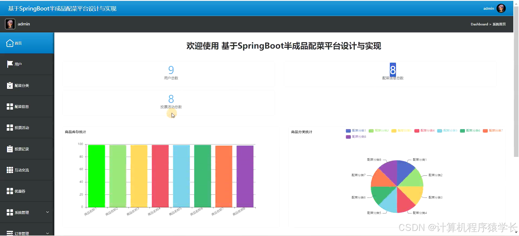Toggle 配菜分类4 legend entry
Image resolution: width=519 pixels, height=236 pixels.
[424, 131]
